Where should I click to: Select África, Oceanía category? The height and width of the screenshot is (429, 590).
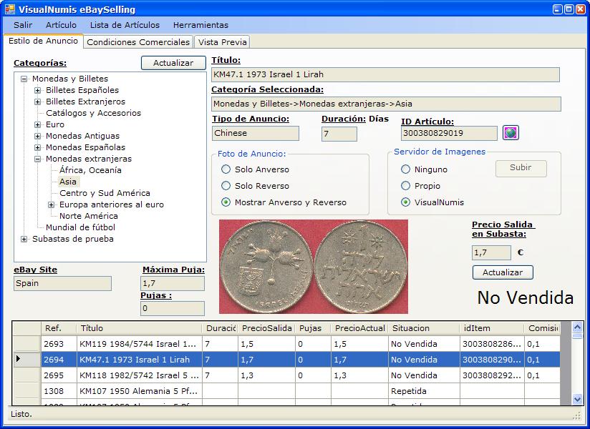90,170
